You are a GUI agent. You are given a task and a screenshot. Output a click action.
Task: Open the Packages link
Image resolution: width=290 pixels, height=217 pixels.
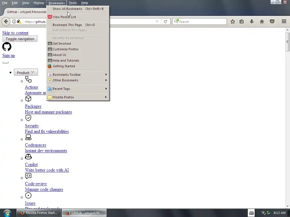tap(33, 106)
